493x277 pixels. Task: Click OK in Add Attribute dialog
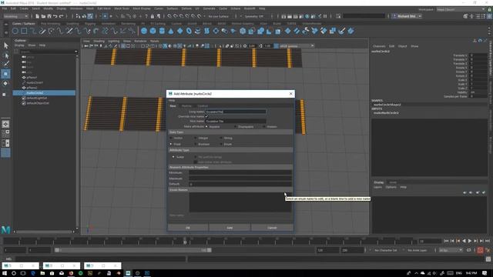coord(188,228)
